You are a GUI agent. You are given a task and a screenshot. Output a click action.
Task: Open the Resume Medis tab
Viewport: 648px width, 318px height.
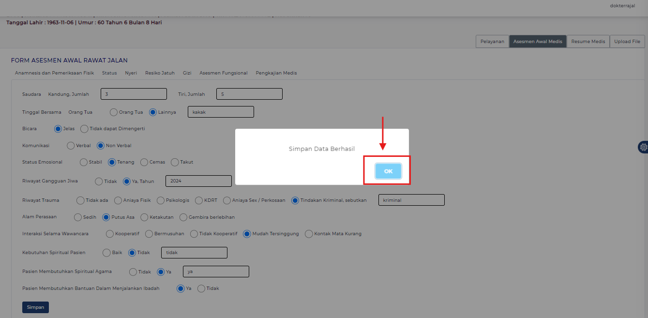[x=588, y=42]
